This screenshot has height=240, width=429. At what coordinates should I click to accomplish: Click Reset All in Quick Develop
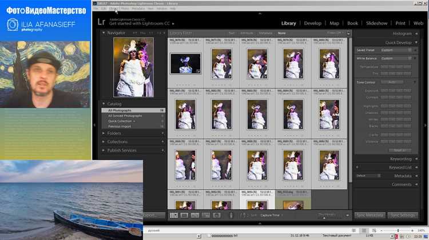(400, 150)
